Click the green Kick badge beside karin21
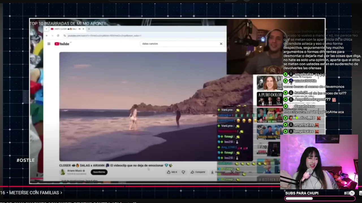This screenshot has height=203, width=362. coord(286,93)
